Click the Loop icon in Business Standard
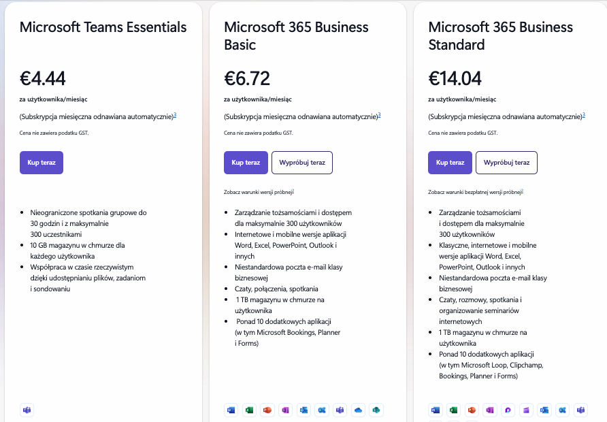This screenshot has height=422, width=607. [x=508, y=410]
